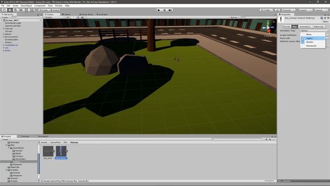Collapse the Scene_001 root in Hierarchy
Image resolution: width=330 pixels, height=186 pixels.
[2, 20]
